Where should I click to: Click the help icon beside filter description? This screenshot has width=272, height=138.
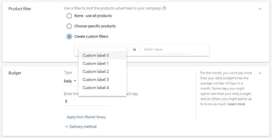pyautogui.click(x=165, y=8)
